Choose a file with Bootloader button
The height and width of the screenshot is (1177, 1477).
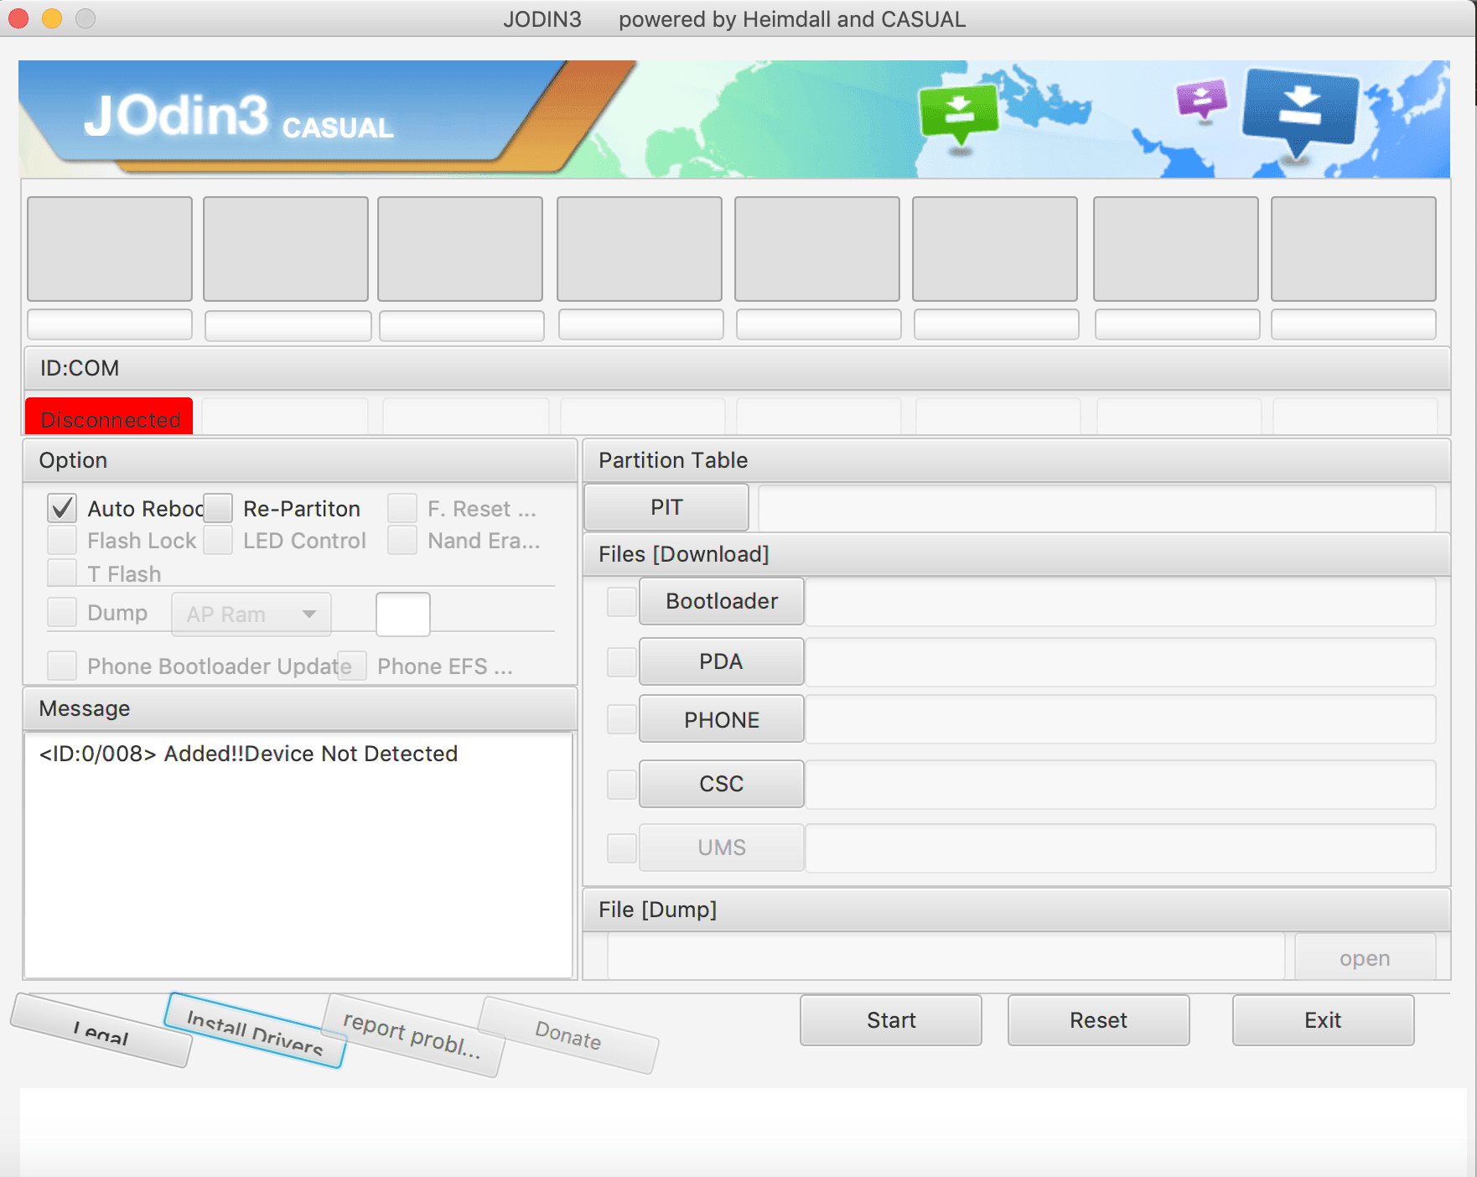point(722,601)
